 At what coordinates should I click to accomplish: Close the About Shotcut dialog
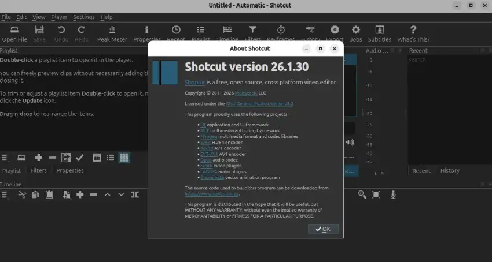(x=335, y=48)
